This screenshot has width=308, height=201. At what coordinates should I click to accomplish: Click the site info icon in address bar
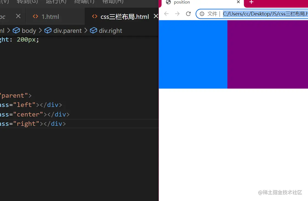pos(202,14)
